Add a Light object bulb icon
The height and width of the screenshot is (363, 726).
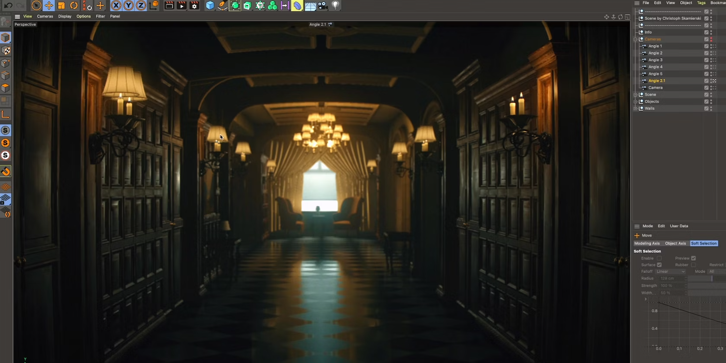335,5
